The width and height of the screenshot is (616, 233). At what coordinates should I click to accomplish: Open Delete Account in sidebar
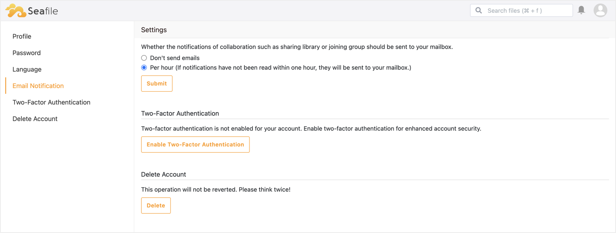click(35, 119)
